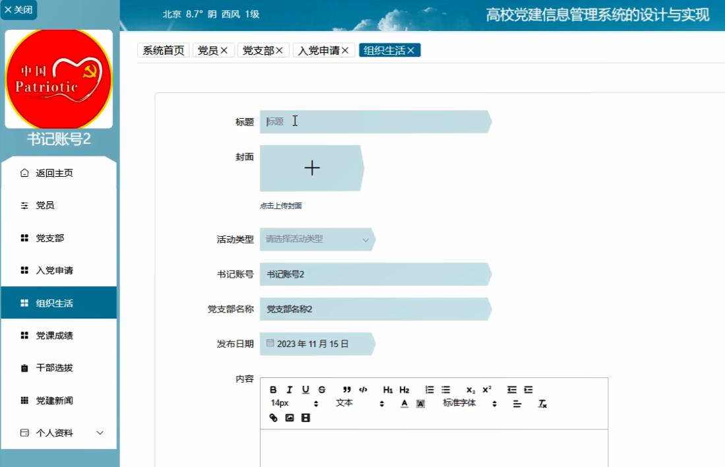Close the 入党申请 tab
Image resolution: width=725 pixels, height=467 pixels.
click(345, 50)
